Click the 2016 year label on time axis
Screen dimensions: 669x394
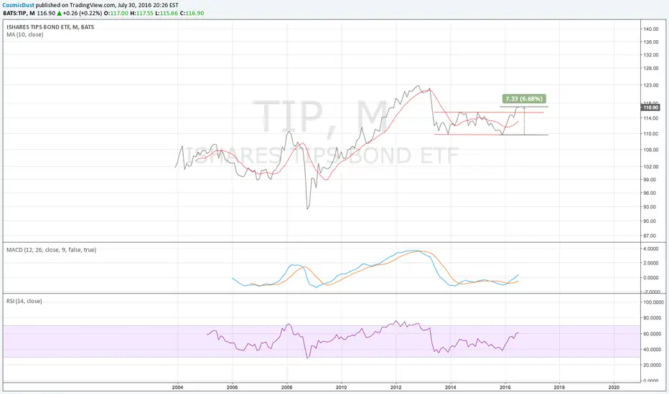pyautogui.click(x=505, y=387)
